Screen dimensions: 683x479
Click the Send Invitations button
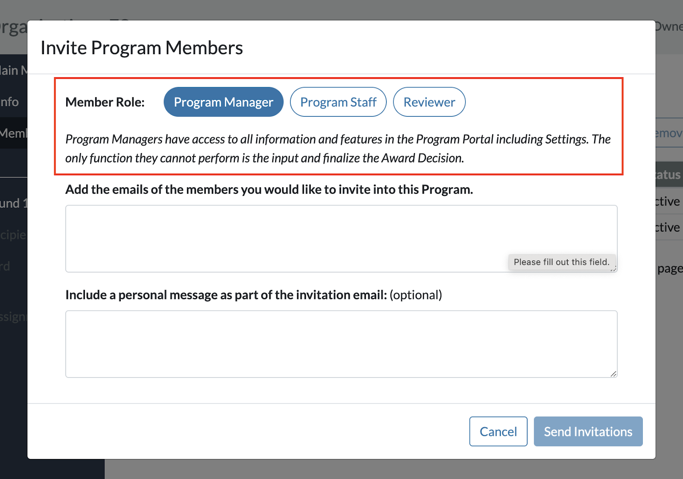(588, 431)
